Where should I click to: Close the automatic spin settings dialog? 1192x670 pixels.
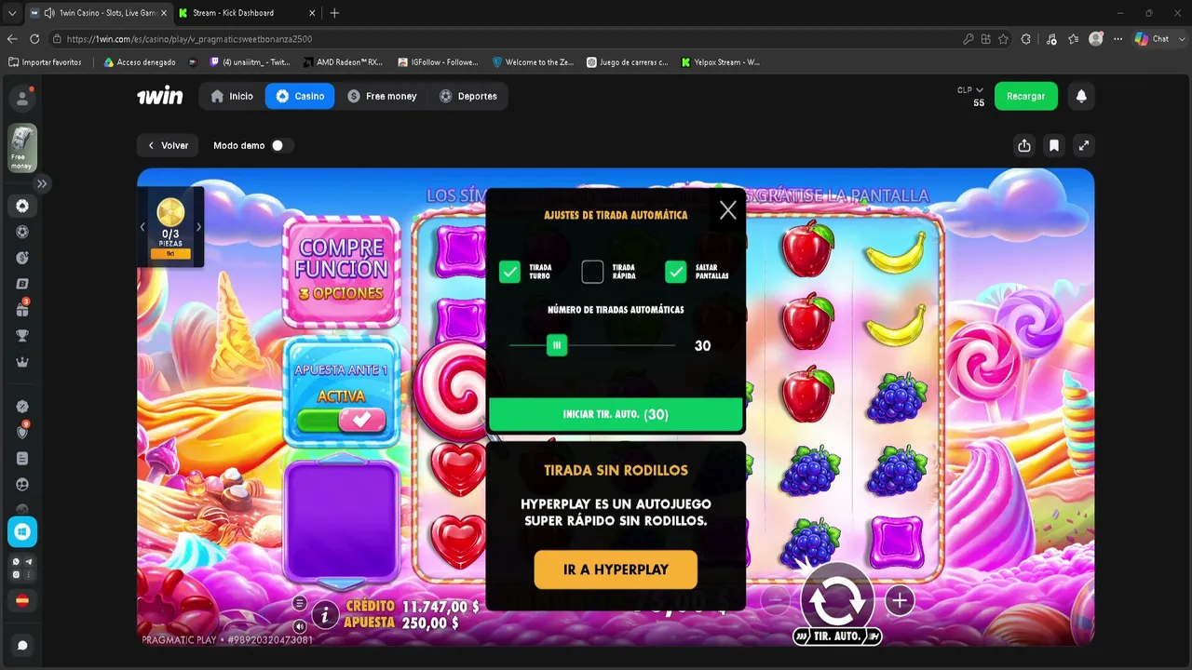[728, 211]
